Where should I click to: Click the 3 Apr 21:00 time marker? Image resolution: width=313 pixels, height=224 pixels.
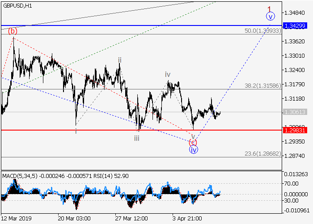coord(186,219)
